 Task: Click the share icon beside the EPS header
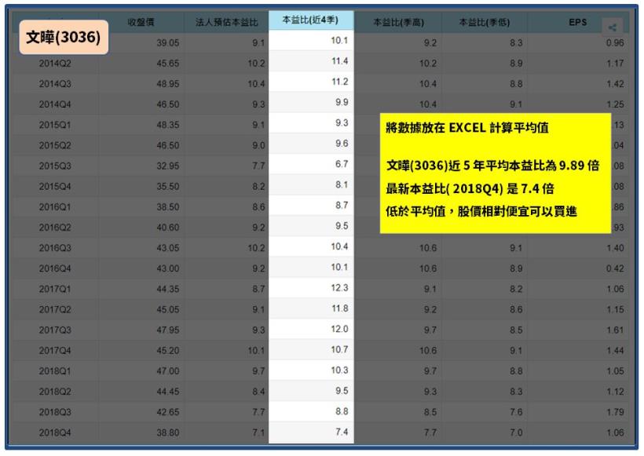tap(613, 27)
